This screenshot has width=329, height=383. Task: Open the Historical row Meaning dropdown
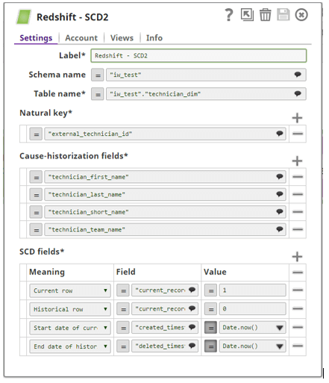(x=70, y=309)
